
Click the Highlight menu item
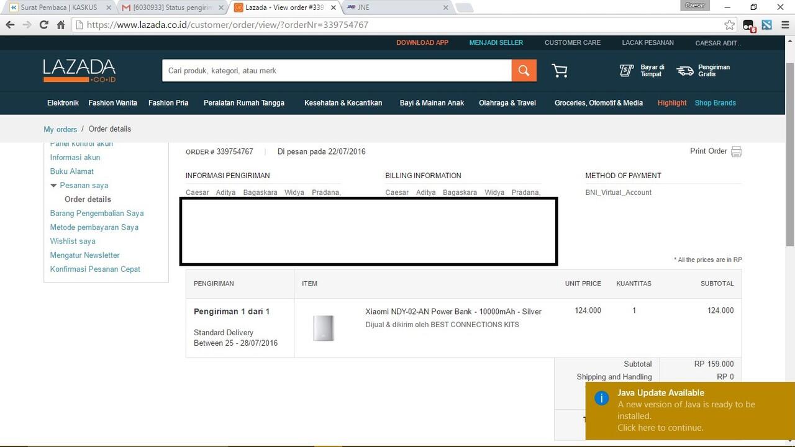[x=672, y=103]
